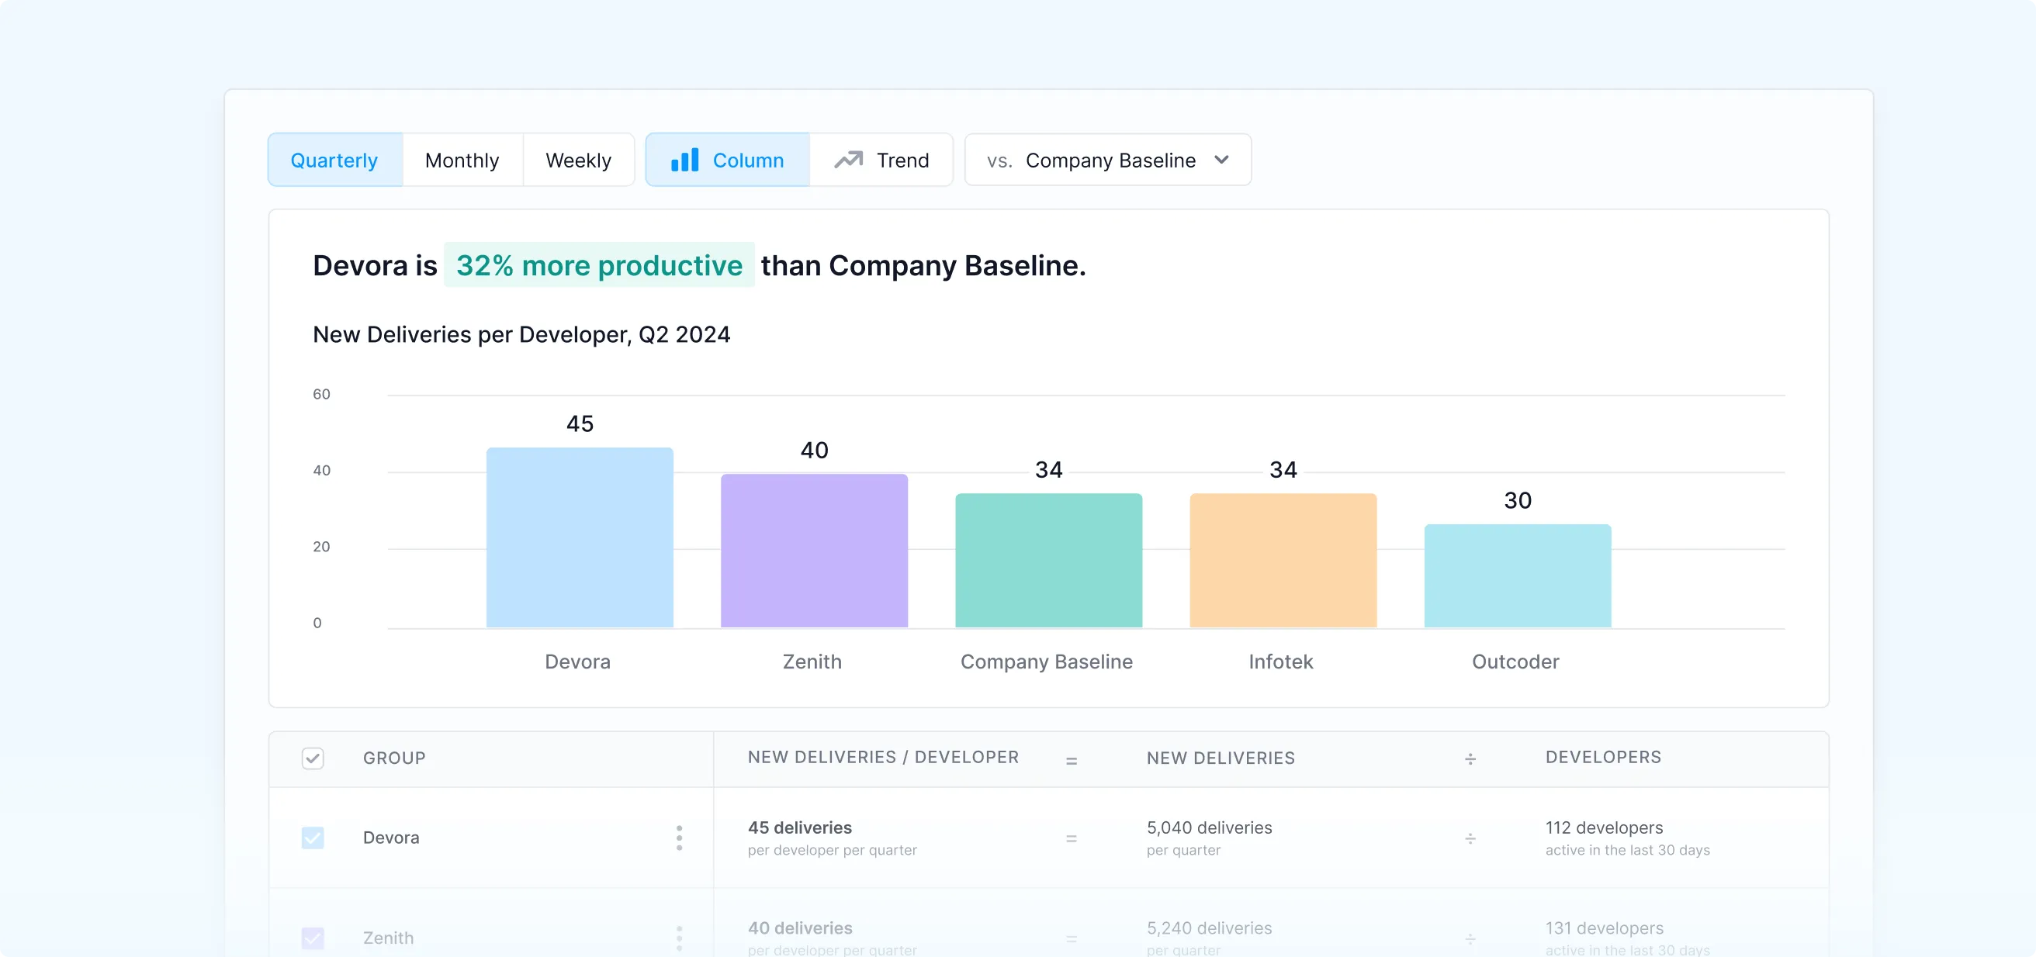The width and height of the screenshot is (2036, 957).
Task: Click the '5,040 deliveries' cell
Action: (x=1210, y=827)
